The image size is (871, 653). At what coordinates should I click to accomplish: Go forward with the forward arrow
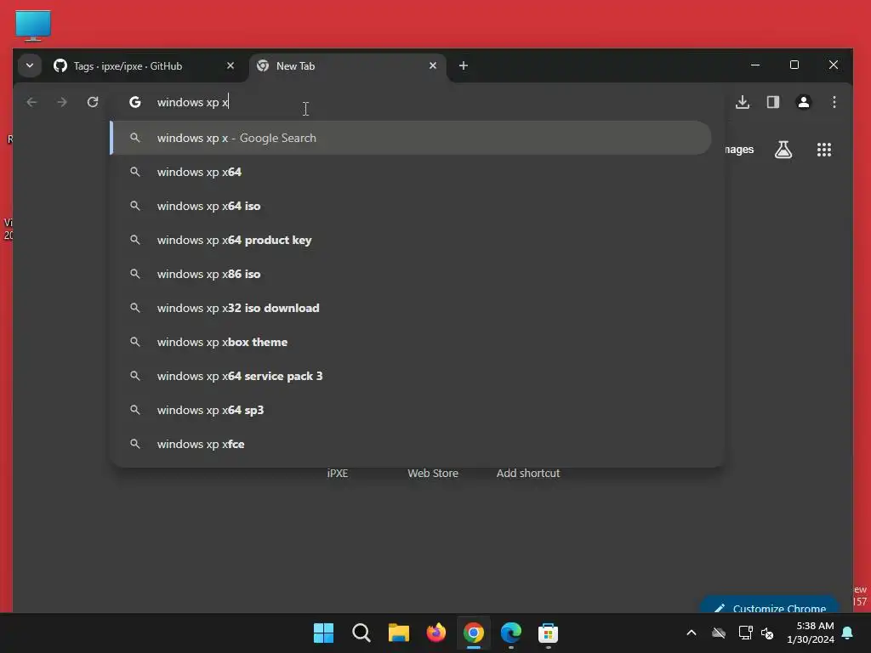coord(62,102)
